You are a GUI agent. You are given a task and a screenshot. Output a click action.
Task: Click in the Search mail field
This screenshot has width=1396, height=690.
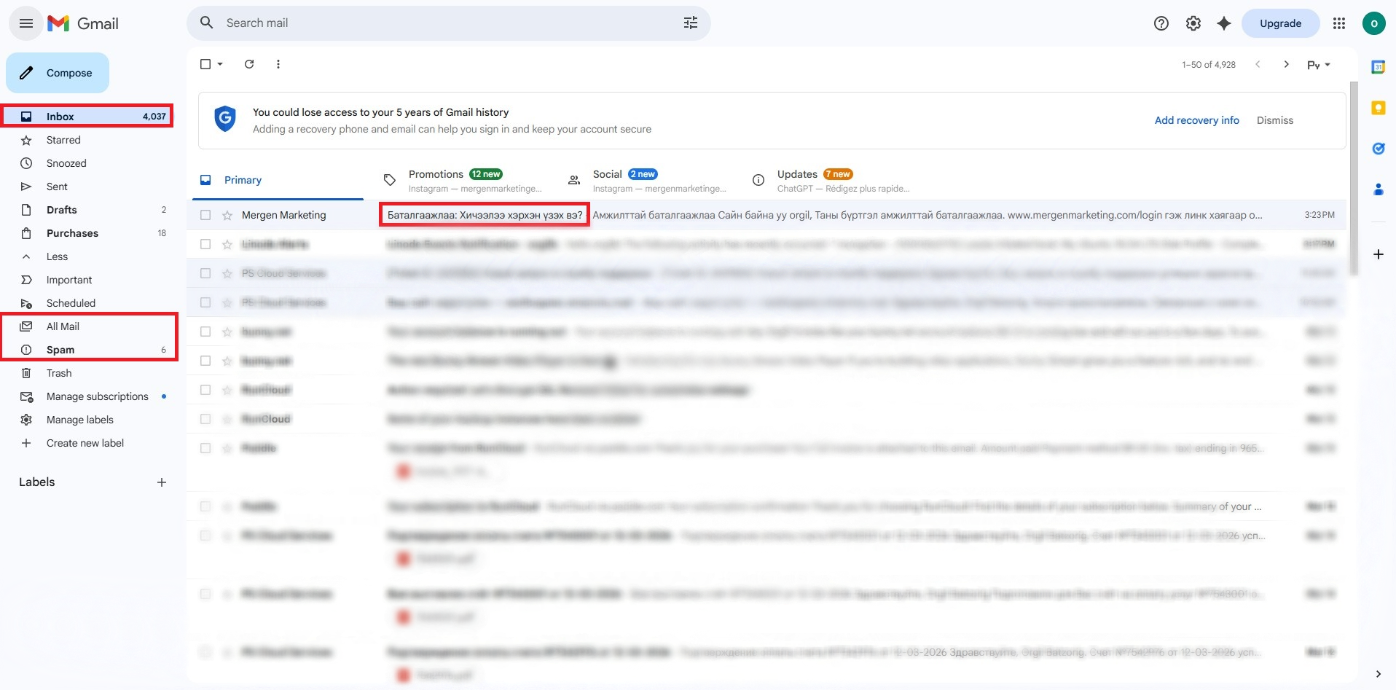(x=437, y=23)
